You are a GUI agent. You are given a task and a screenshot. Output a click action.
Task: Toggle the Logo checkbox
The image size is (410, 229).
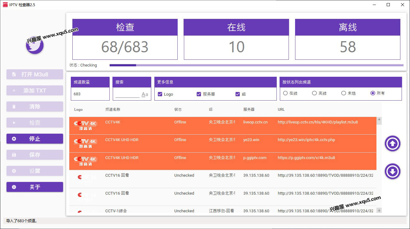tap(160, 94)
